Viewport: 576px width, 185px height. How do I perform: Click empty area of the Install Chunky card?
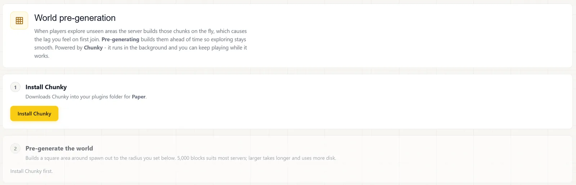(x=324, y=108)
